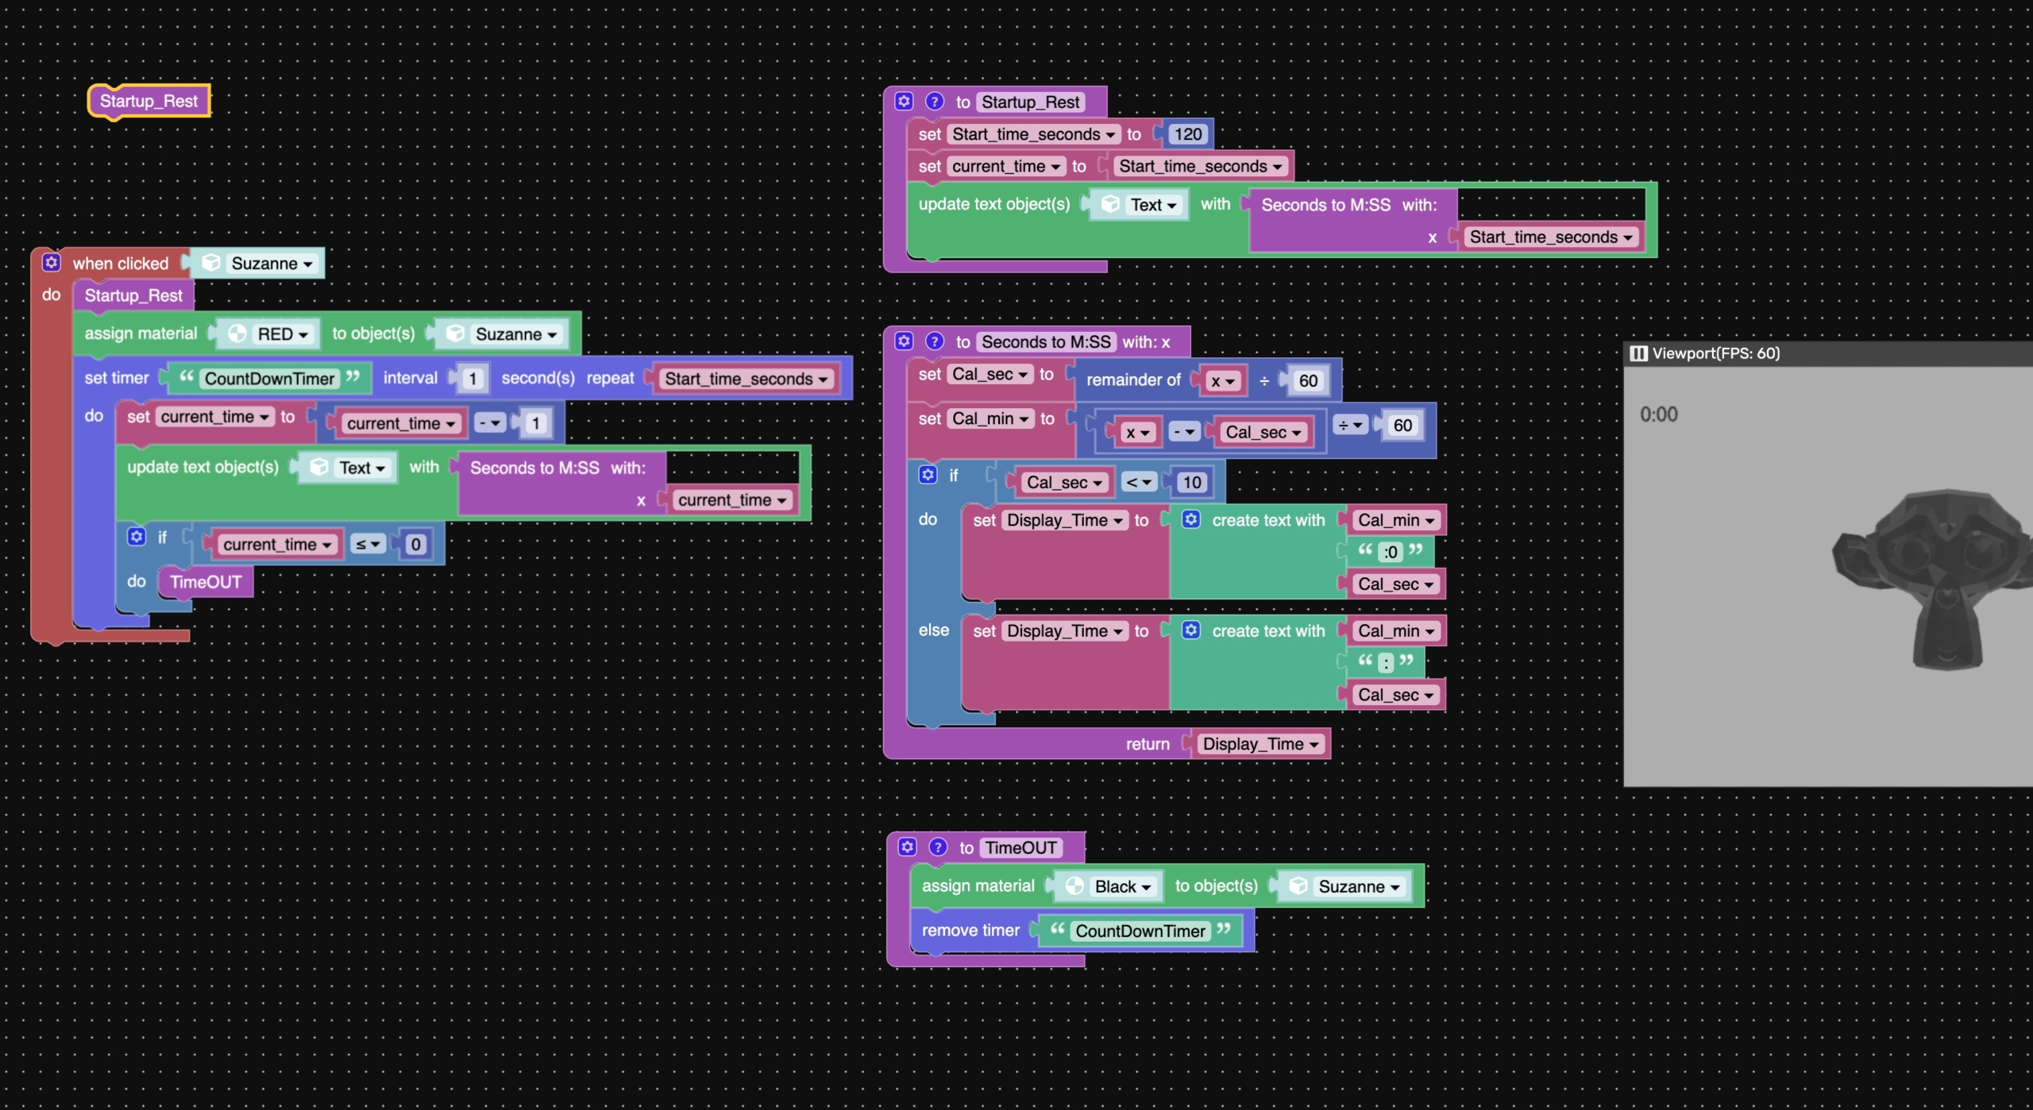Edit the timer interval value 1
Screen dimensions: 2033x1110
point(473,379)
